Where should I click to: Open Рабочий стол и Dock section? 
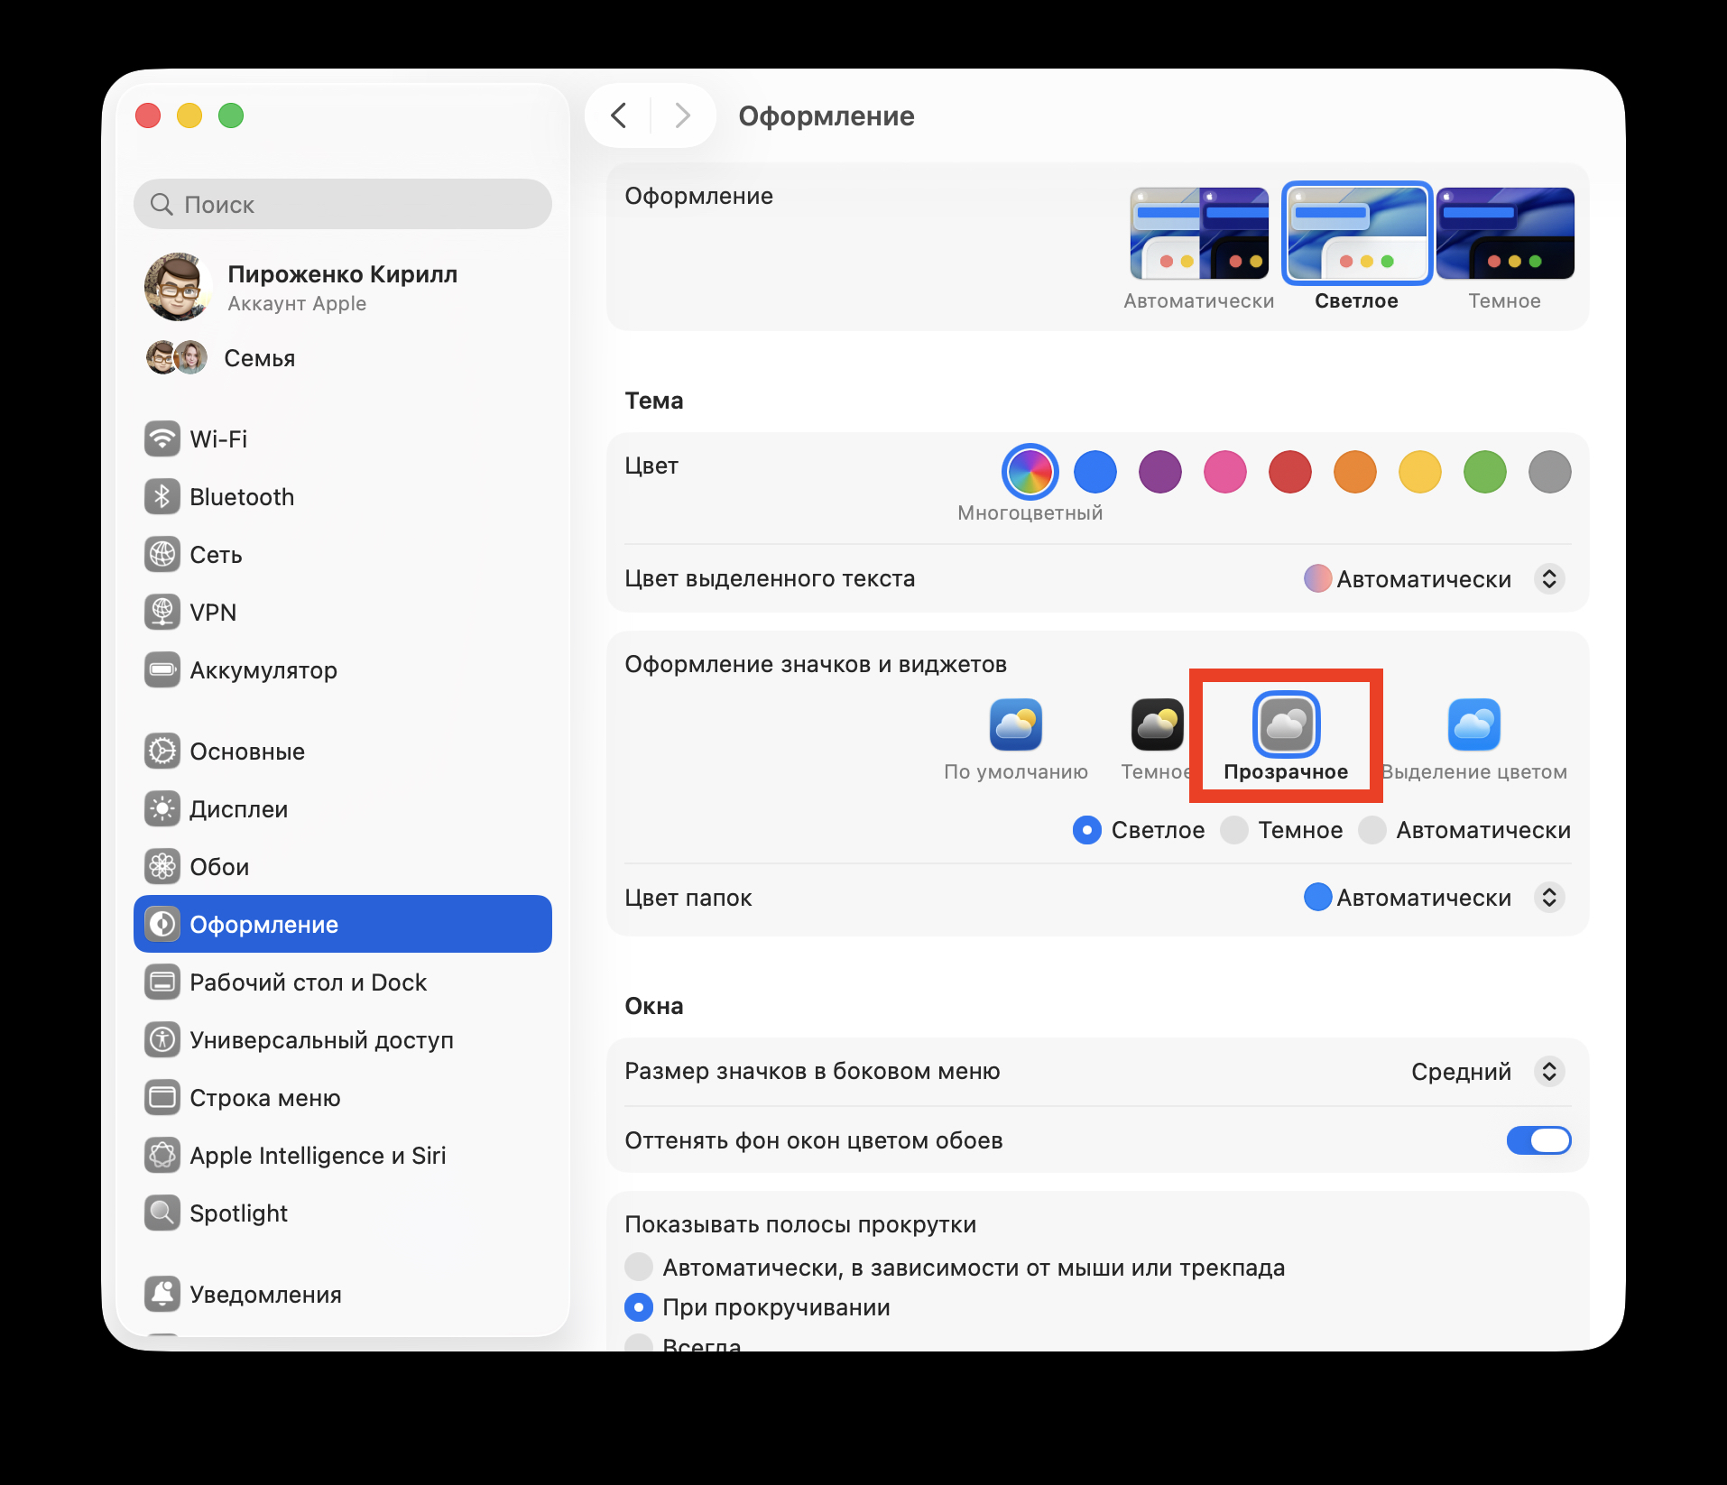pos(308,982)
